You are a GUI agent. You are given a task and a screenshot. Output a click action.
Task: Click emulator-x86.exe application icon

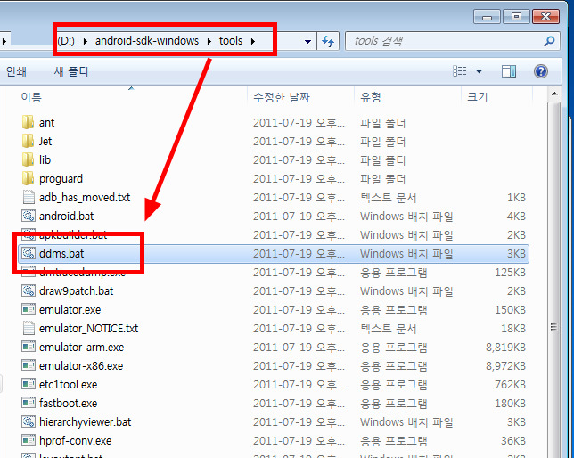click(x=29, y=365)
